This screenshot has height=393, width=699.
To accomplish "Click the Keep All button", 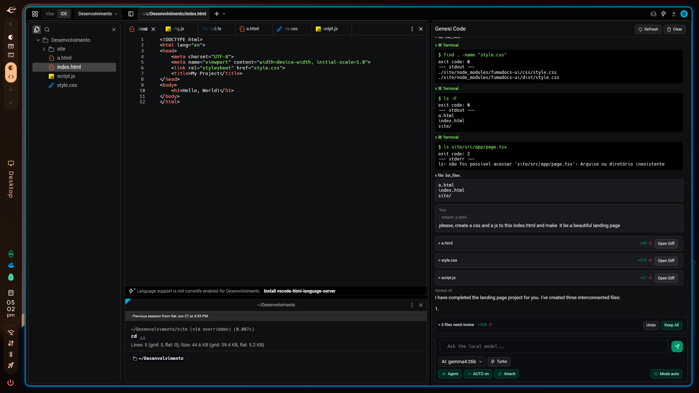I will coord(671,325).
